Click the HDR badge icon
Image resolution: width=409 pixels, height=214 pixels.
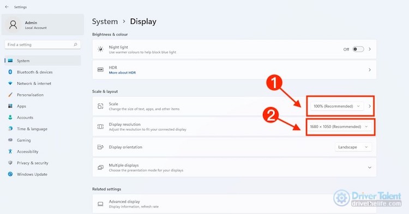pos(100,70)
